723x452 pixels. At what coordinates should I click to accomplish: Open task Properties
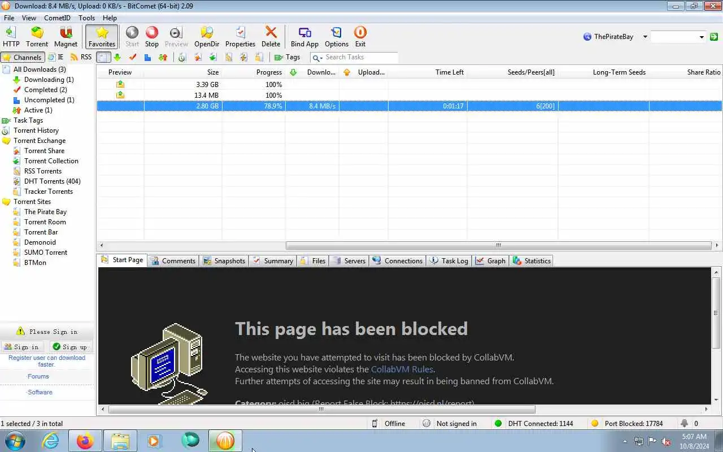point(240,37)
